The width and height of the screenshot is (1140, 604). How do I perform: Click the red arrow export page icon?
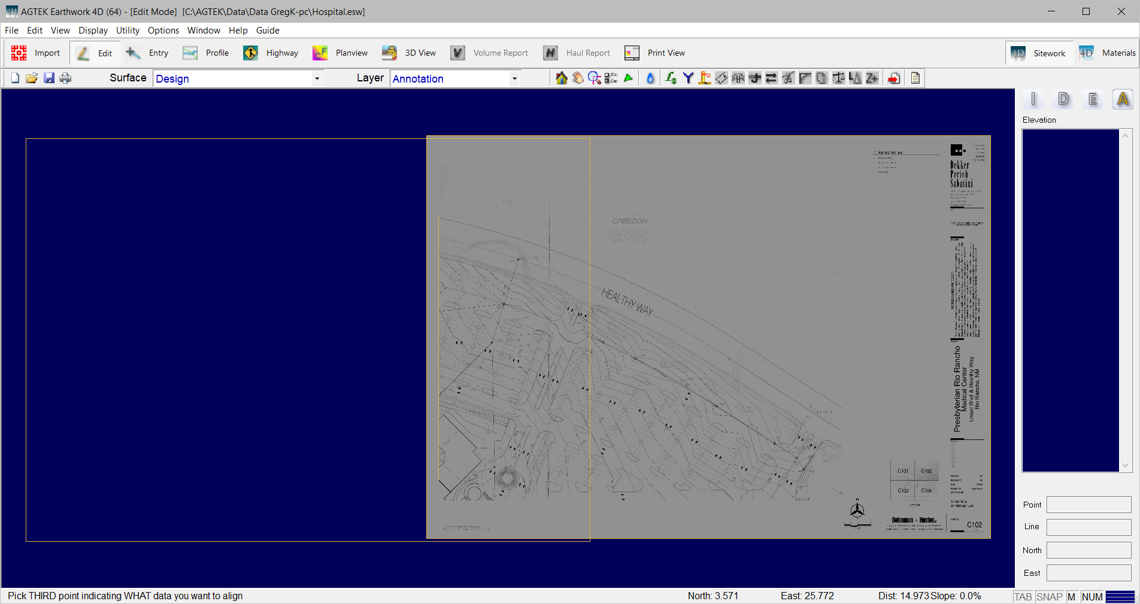[894, 78]
